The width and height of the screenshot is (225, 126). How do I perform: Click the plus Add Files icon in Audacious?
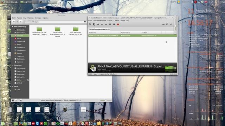(x=98, y=24)
